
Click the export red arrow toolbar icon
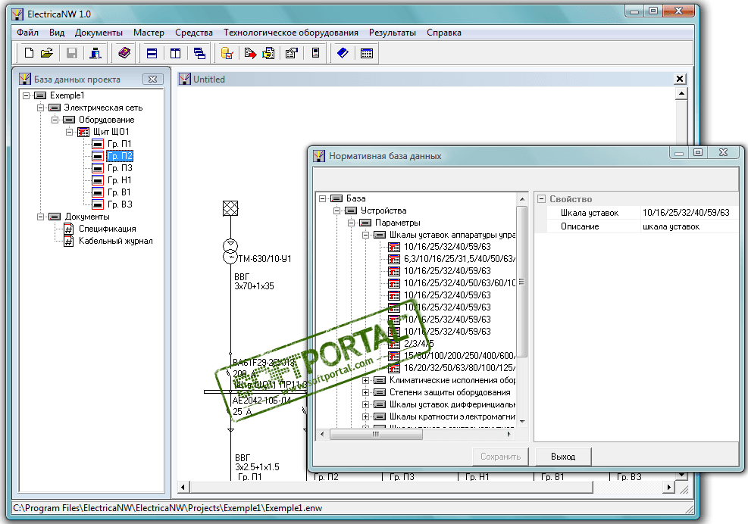coord(250,54)
